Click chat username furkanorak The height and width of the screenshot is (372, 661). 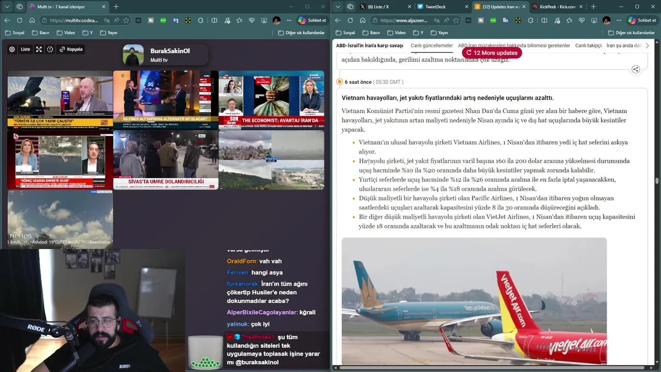[243, 284]
